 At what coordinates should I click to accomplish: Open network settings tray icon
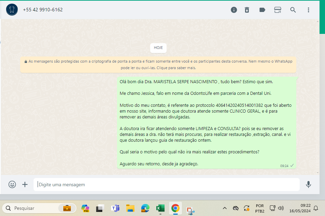273,208
